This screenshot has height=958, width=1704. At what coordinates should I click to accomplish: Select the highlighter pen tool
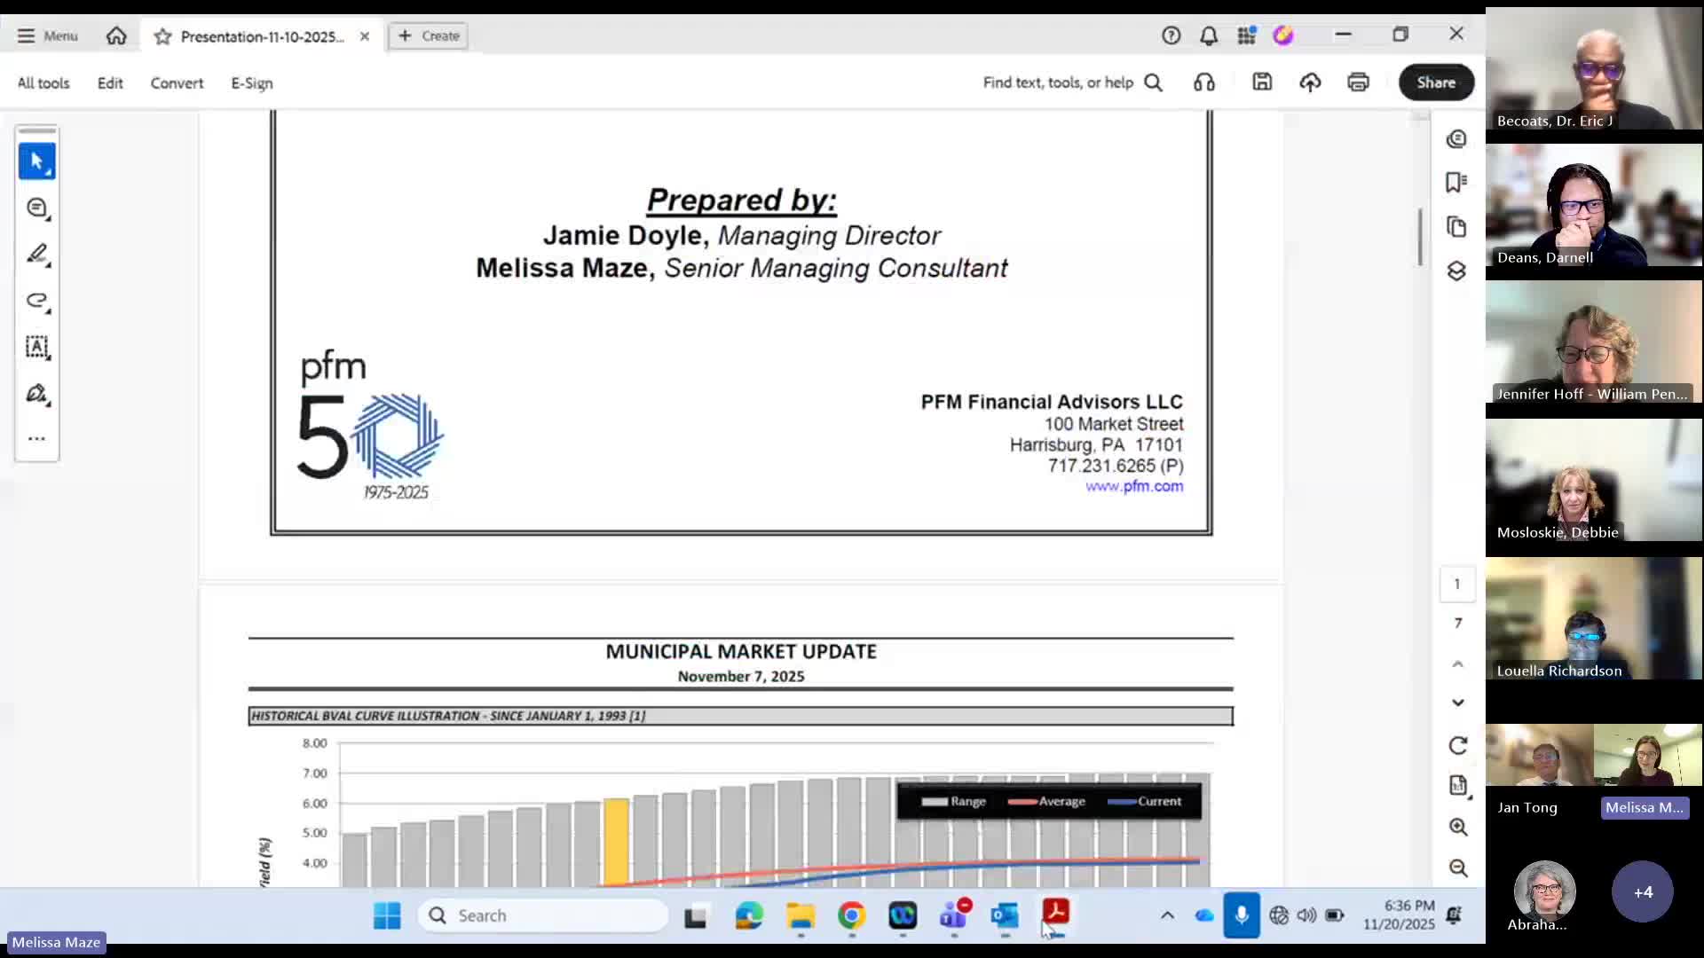(x=36, y=255)
